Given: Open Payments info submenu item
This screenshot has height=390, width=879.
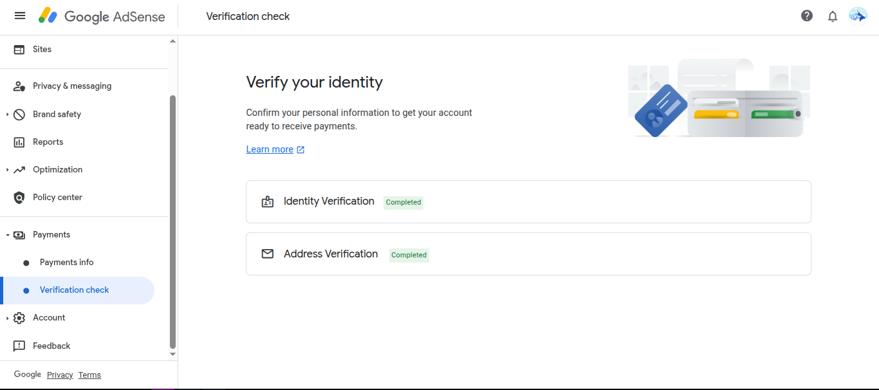Looking at the screenshot, I should (67, 263).
